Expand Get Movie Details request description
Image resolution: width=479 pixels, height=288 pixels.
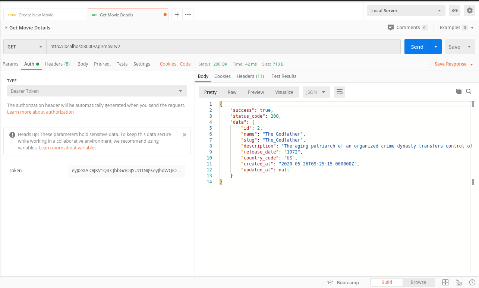tap(6, 28)
